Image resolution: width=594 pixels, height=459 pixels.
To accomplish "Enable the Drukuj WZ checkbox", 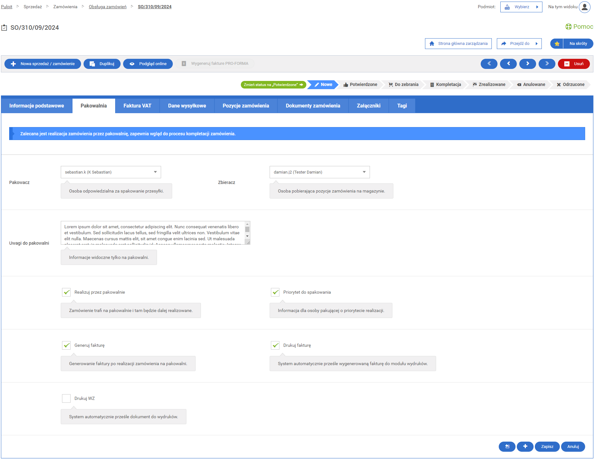I will [x=66, y=398].
